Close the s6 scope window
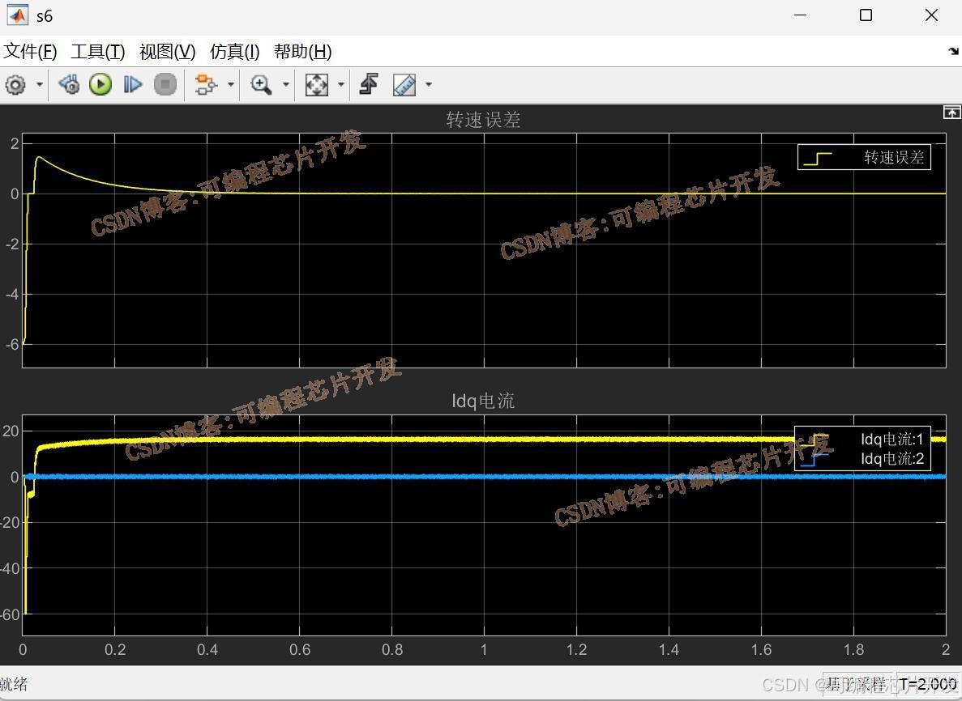 931,15
